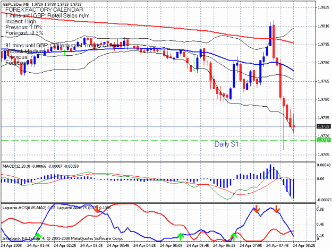
Task: Click the 1.9780 price axis label
Action: click(324, 63)
